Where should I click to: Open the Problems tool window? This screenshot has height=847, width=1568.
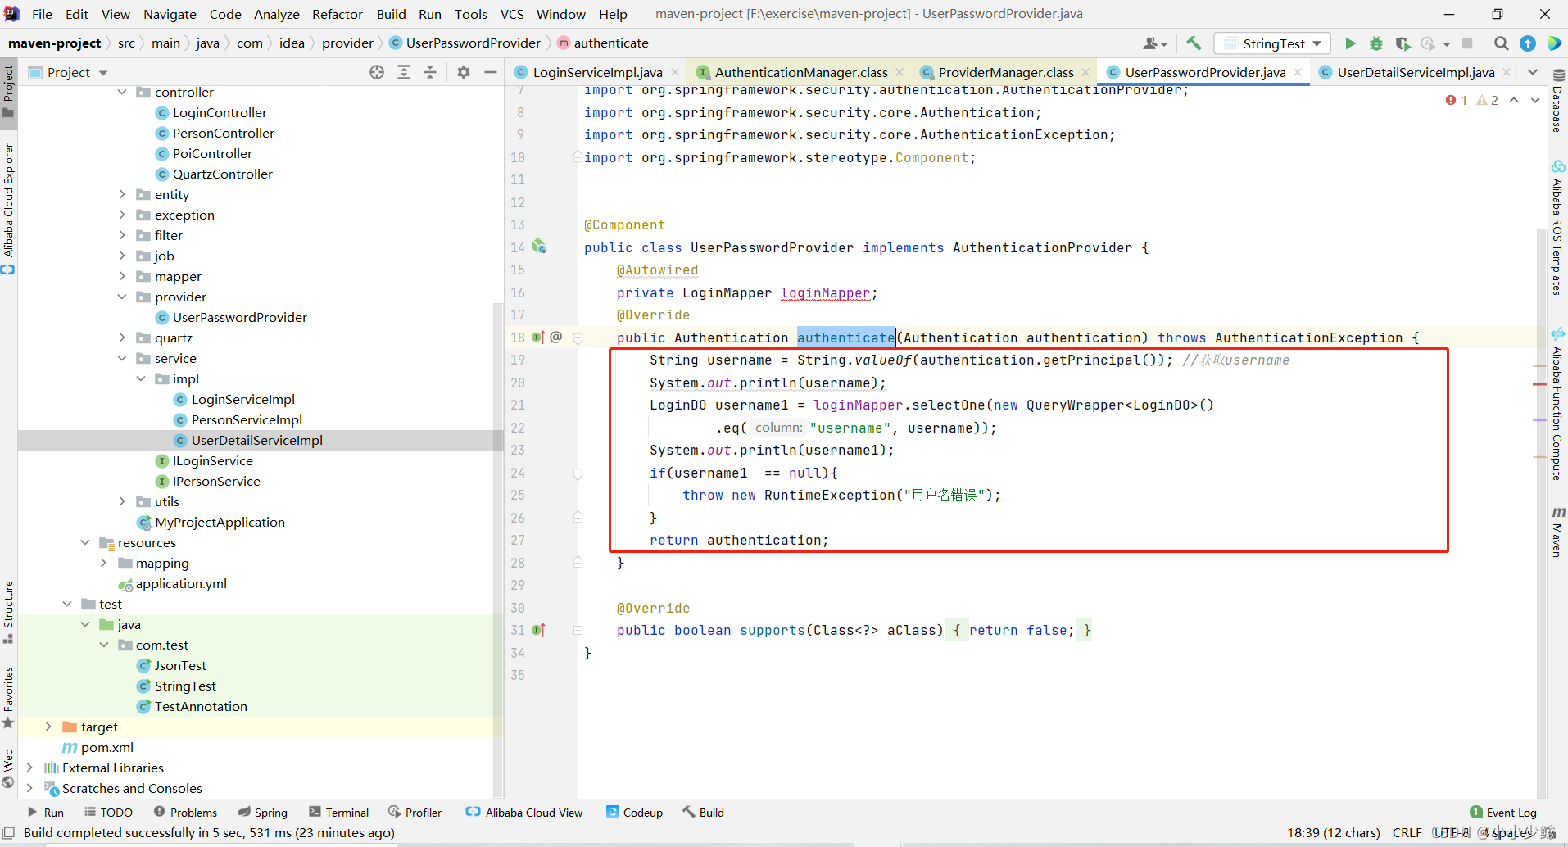(185, 812)
